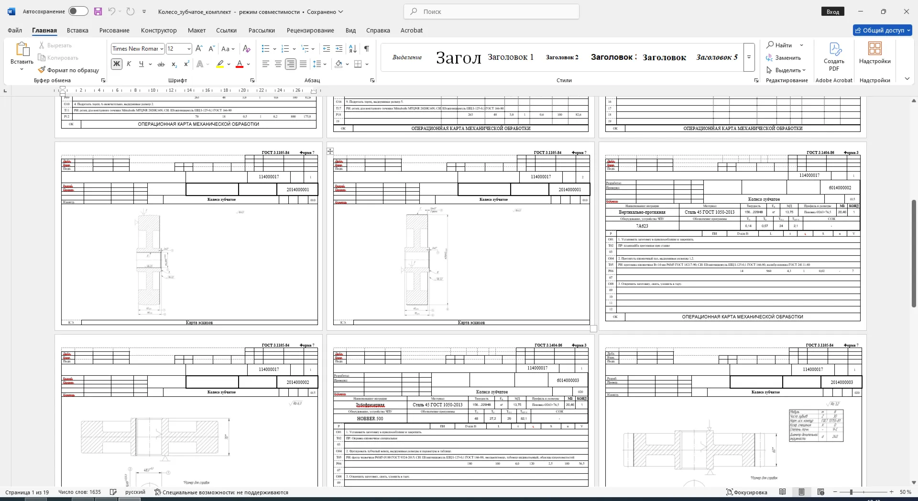Toggle Bold formatting button
The width and height of the screenshot is (918, 501).
tap(116, 64)
